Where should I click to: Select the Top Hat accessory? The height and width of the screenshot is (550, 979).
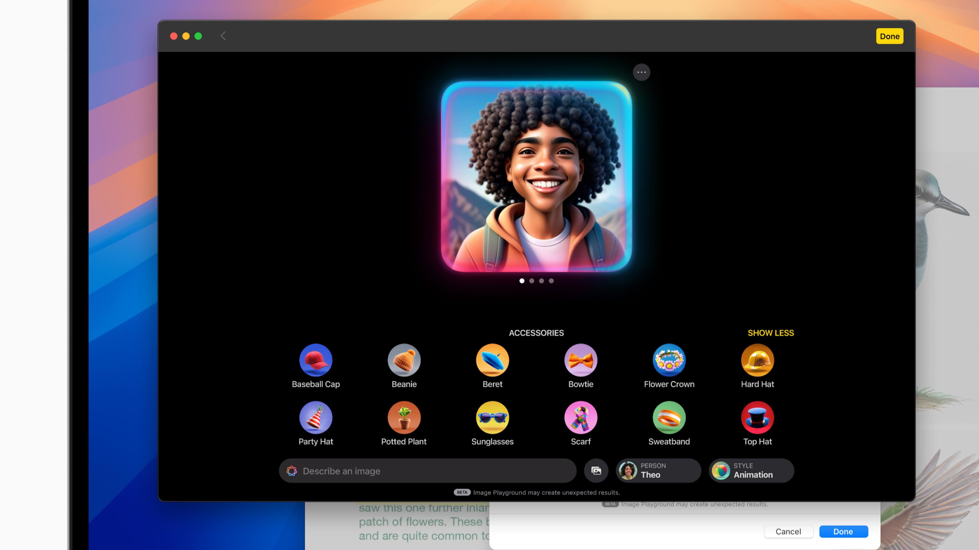[757, 418]
